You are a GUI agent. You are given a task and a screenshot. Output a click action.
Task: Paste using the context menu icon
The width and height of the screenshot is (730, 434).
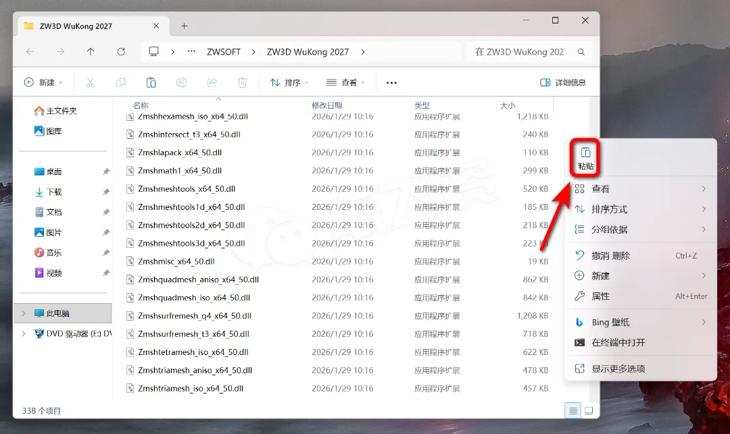[x=585, y=158]
